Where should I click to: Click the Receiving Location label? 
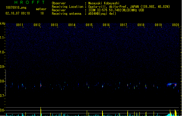tap(67, 7)
